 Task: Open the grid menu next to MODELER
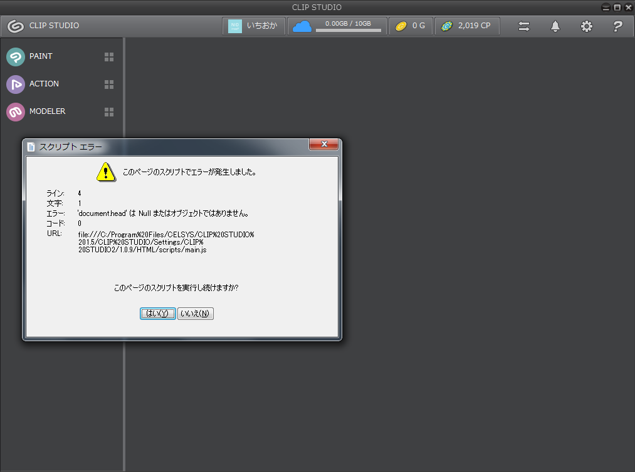pos(109,112)
